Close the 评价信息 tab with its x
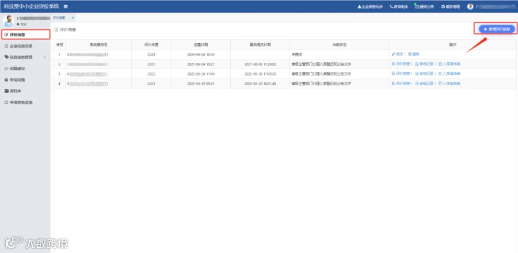Screen dimensions: 518x253 coord(73,17)
